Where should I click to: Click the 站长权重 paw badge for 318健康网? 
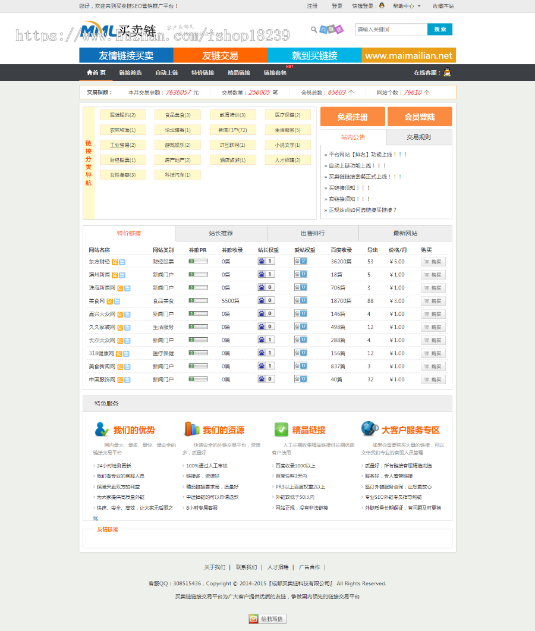coord(266,353)
